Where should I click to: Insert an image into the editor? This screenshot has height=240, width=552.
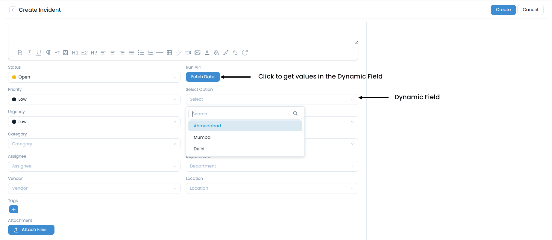click(197, 53)
